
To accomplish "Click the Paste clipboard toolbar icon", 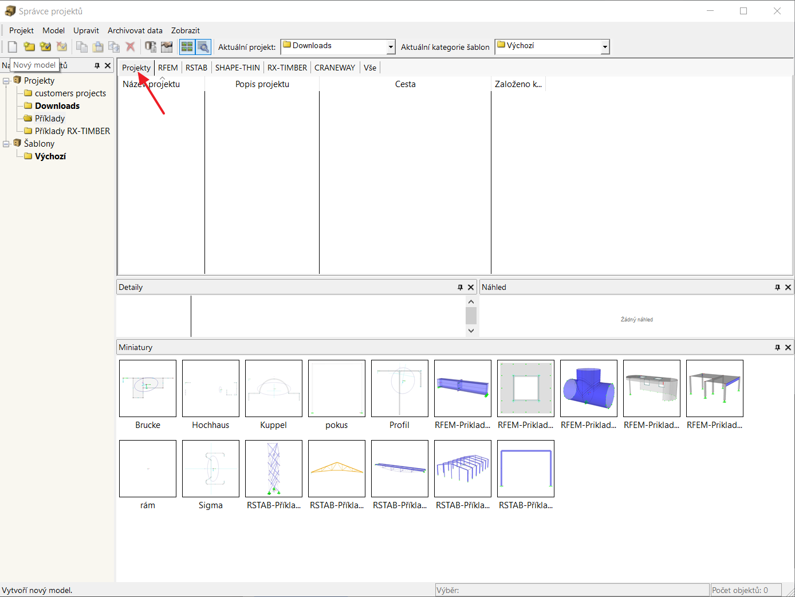I will 98,47.
